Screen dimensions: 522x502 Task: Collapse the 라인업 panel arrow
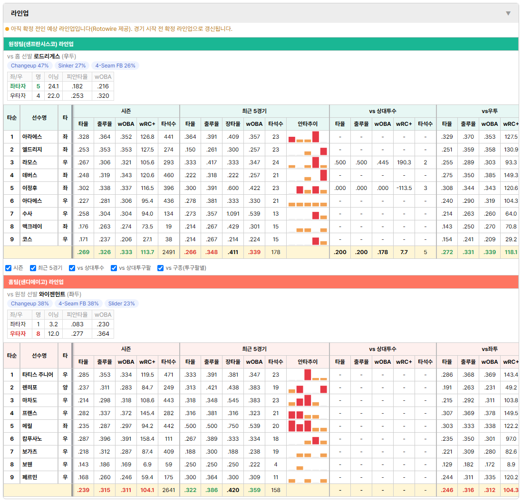click(x=508, y=13)
